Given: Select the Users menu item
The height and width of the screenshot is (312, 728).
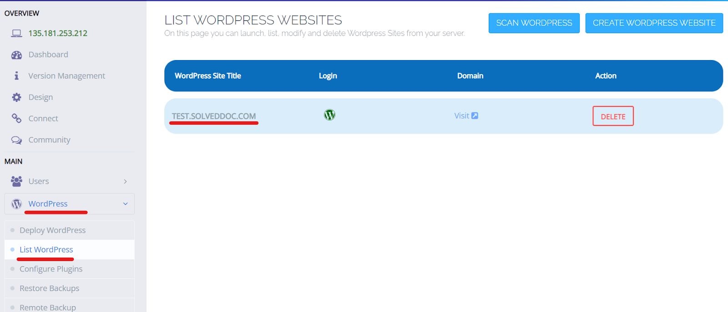Looking at the screenshot, I should point(39,181).
